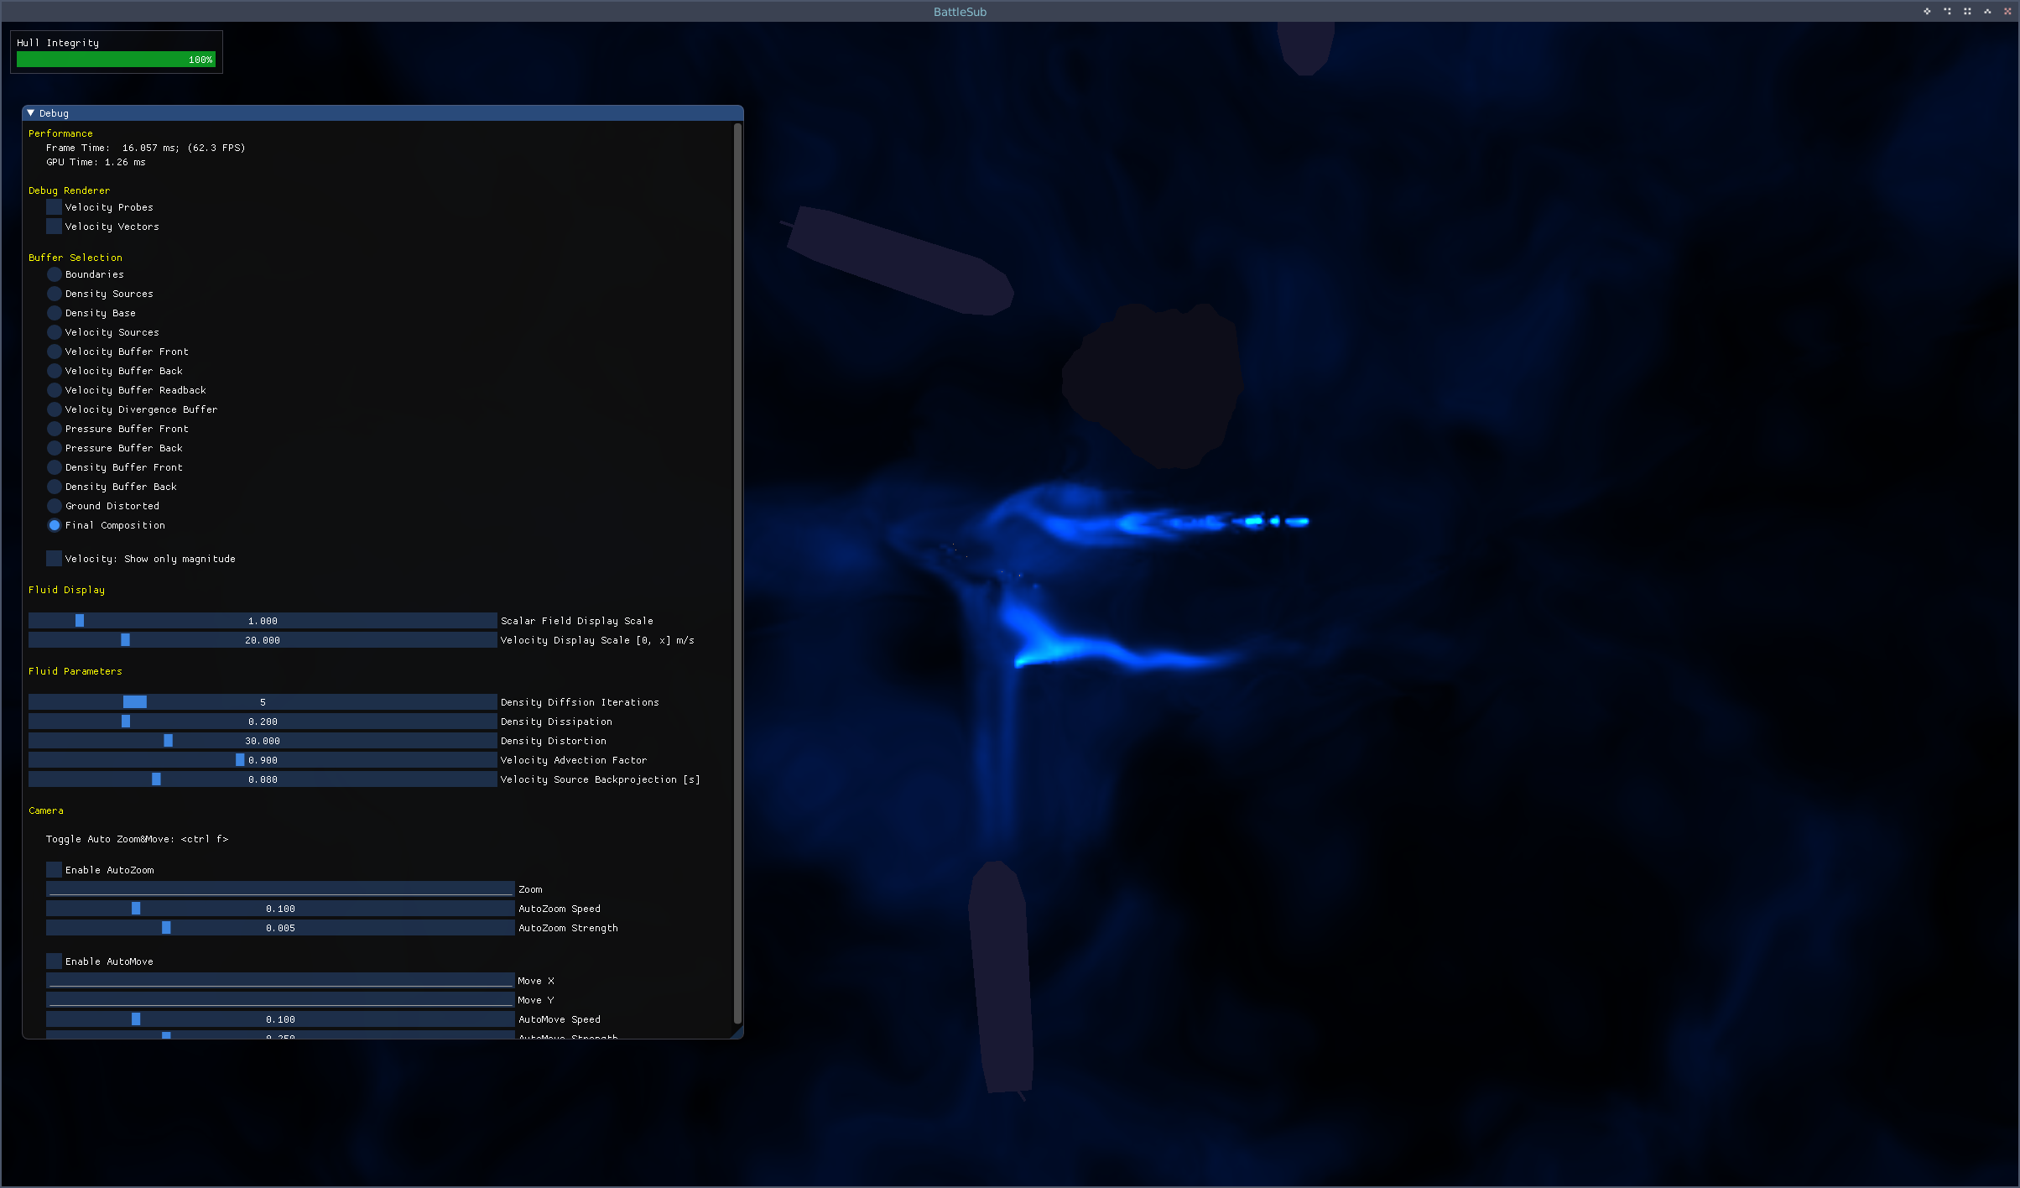Click the Debug panel vertical scrollbar
Image resolution: width=2020 pixels, height=1188 pixels.
click(737, 571)
